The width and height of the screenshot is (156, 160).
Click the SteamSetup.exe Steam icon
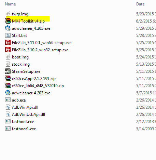coord(8,71)
